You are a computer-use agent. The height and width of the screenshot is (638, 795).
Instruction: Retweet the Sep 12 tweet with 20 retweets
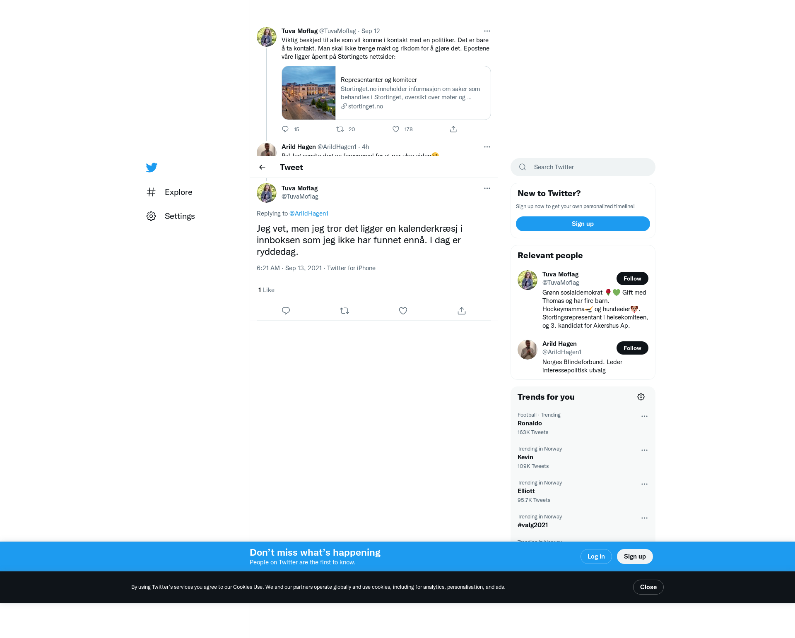(345, 129)
